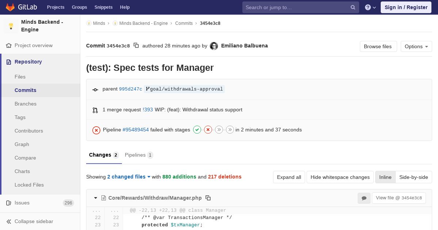Copy the commit SHA with the clipboard icon
438x230 pixels.
click(x=136, y=46)
